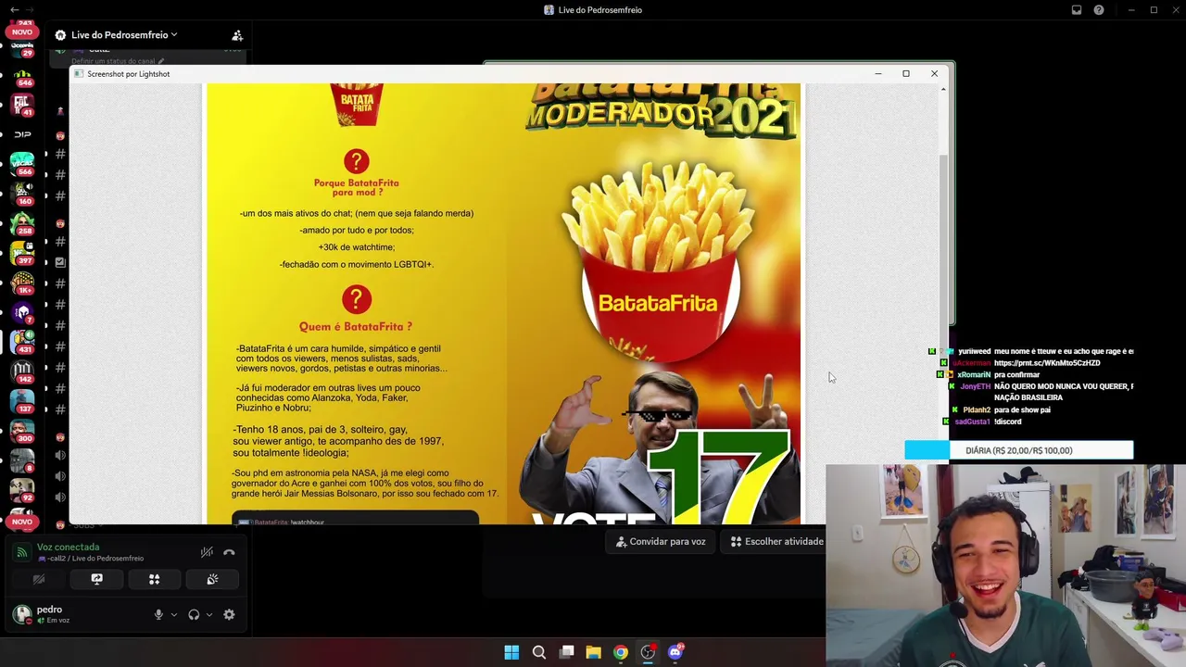The width and height of the screenshot is (1186, 667).
Task: Mute the microphone
Action: 158,614
